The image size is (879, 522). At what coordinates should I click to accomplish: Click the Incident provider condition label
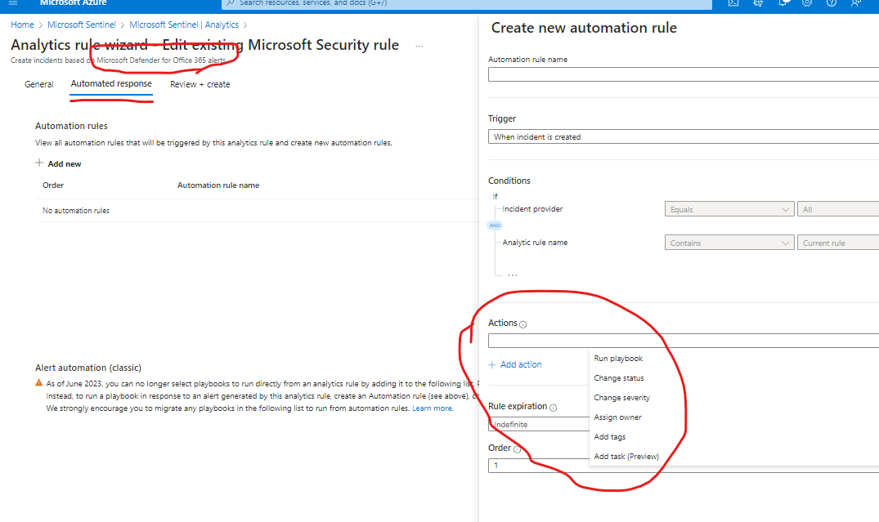[x=532, y=209]
